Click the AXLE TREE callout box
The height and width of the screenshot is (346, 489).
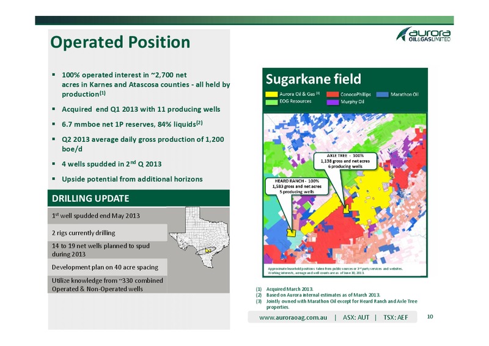[345, 161]
